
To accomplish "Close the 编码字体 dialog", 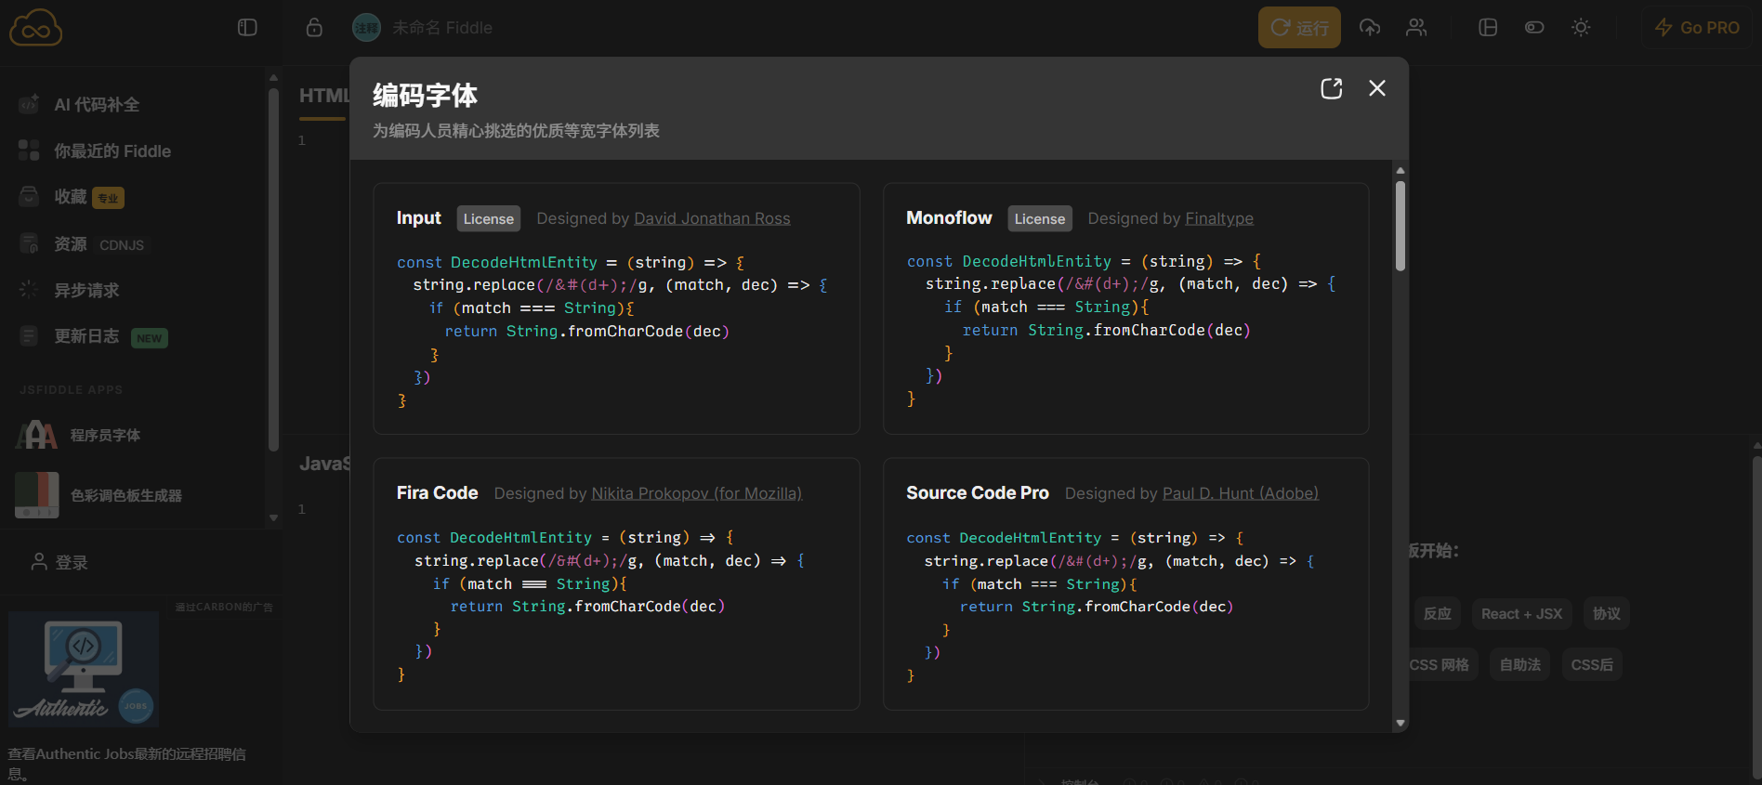I will (x=1377, y=88).
